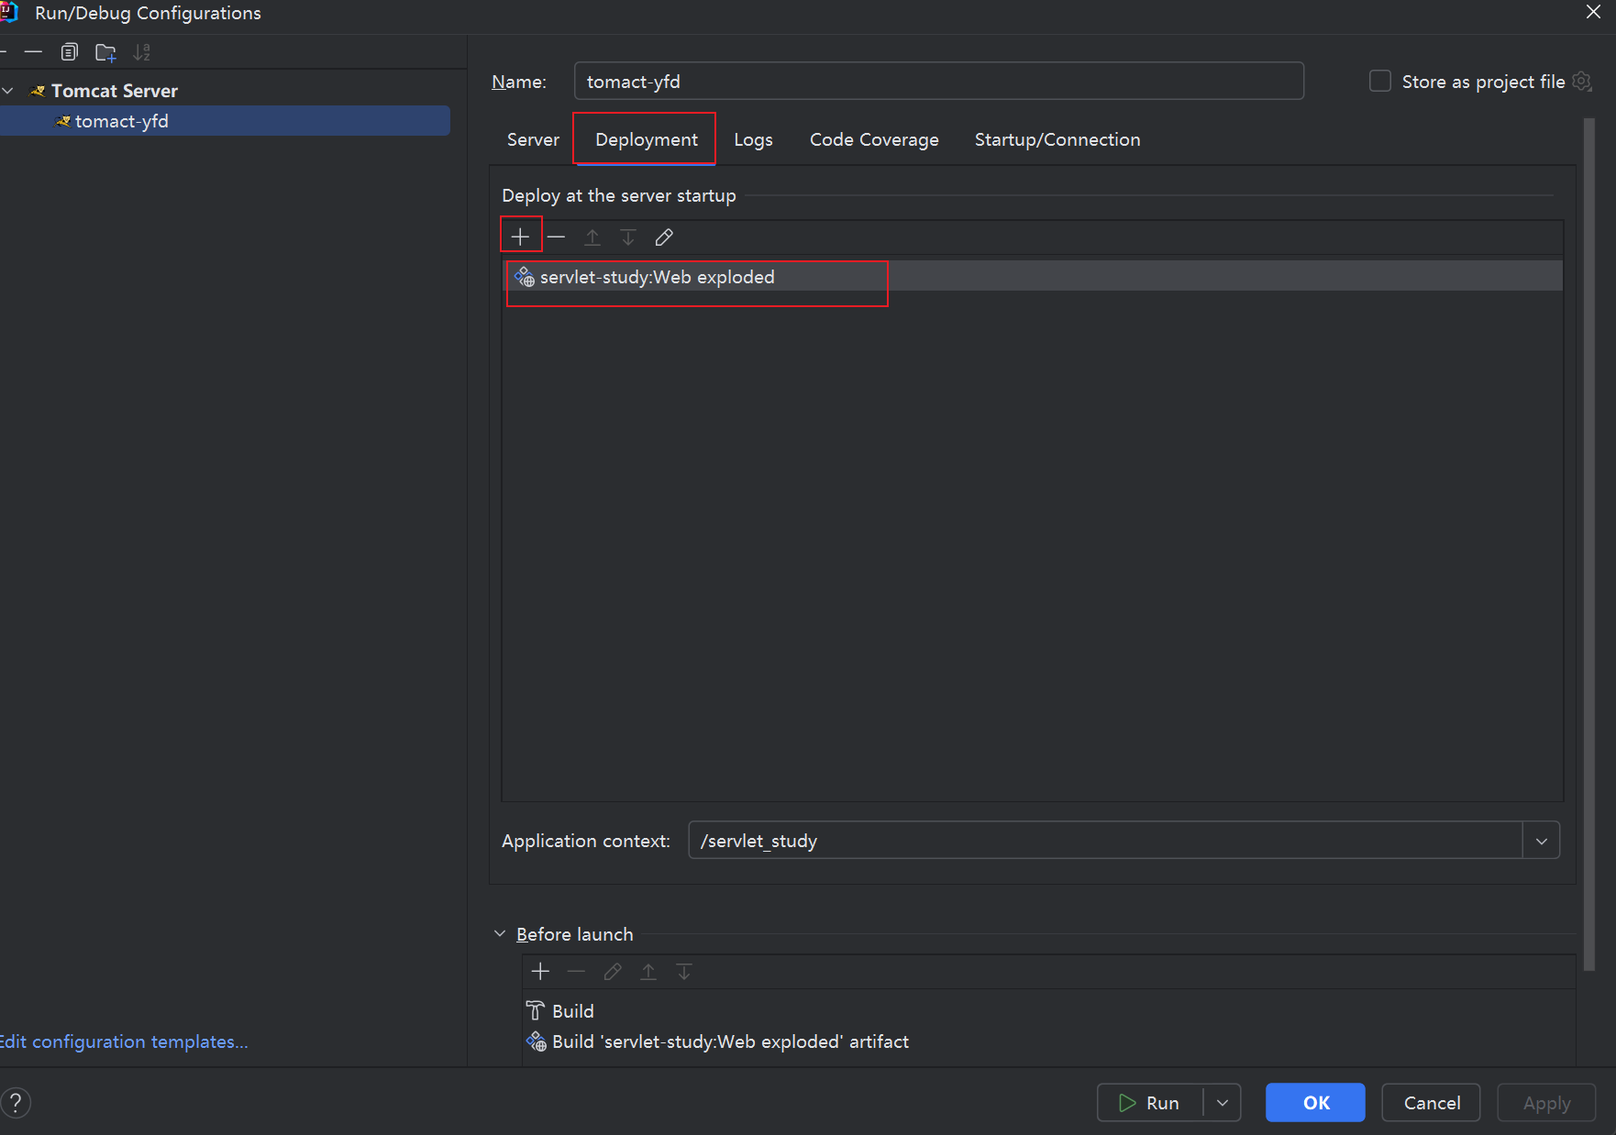Screen dimensions: 1616x1135
Task: Click the Cancel button
Action: (1431, 1103)
